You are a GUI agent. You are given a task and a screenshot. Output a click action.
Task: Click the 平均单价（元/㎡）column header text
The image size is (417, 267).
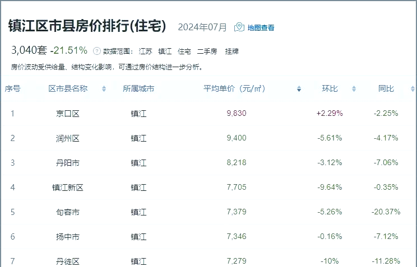click(234, 88)
